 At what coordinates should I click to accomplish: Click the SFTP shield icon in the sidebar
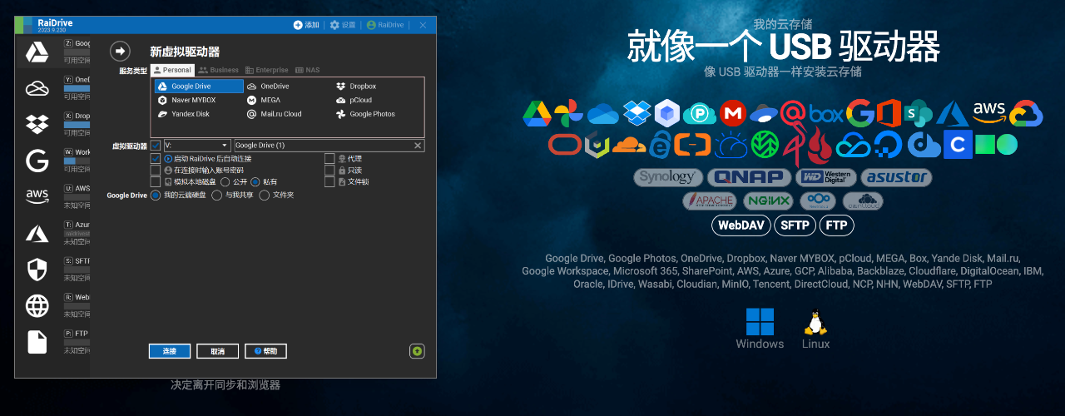point(37,269)
